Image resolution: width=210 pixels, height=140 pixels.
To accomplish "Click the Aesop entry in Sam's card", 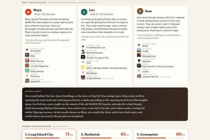I will click(x=145, y=46).
